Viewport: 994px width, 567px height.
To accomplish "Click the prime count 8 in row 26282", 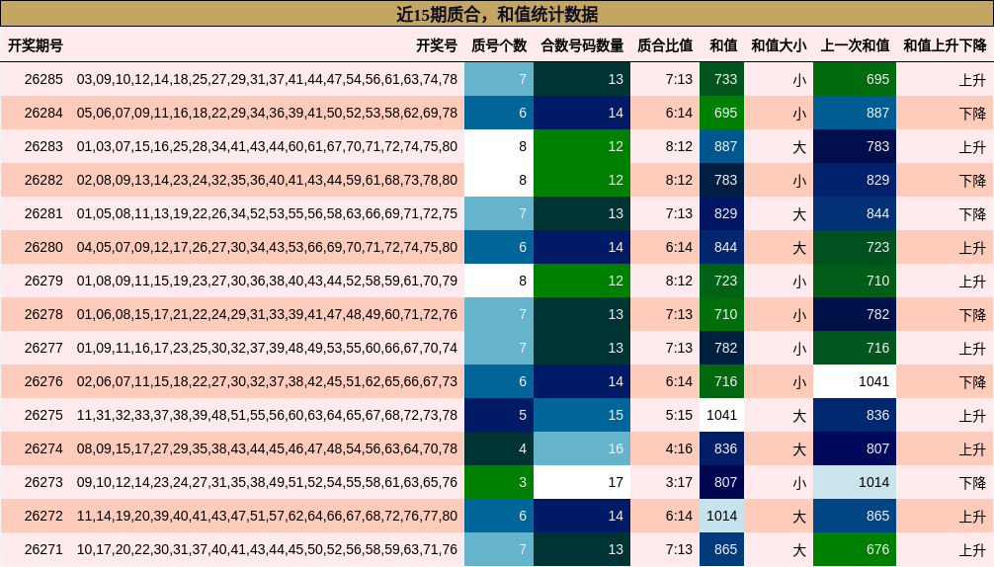I will [x=499, y=180].
